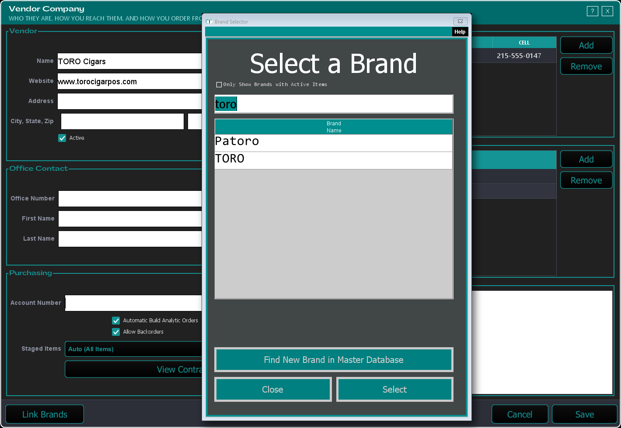
Task: Enable Only Show Brands with Active Items
Action: point(219,85)
